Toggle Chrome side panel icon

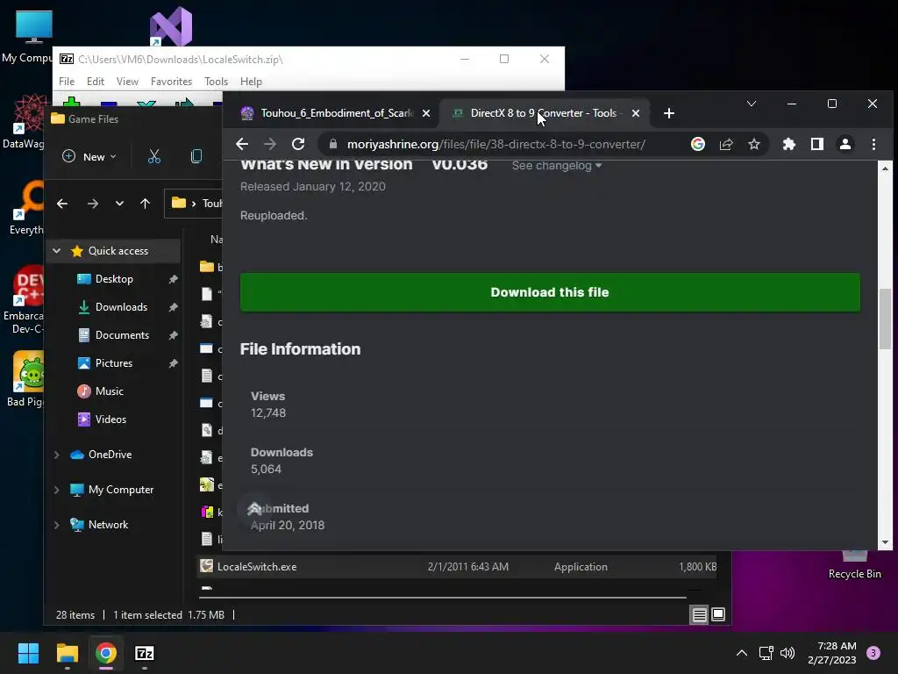(817, 144)
